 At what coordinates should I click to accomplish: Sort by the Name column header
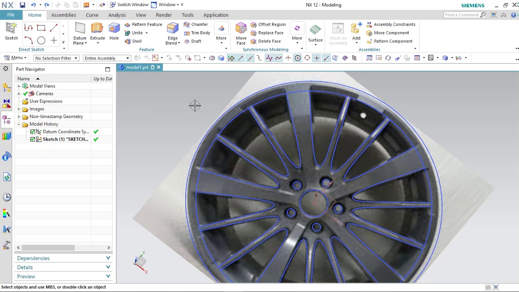coord(53,79)
